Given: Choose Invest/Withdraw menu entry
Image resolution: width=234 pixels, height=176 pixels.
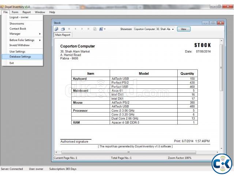Looking at the screenshot, I should point(22,45).
